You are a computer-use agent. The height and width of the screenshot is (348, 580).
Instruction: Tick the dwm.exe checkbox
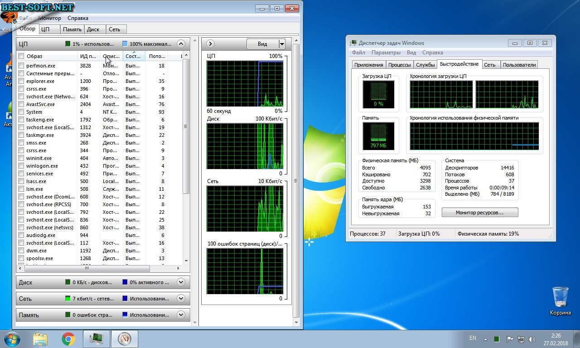point(21,251)
